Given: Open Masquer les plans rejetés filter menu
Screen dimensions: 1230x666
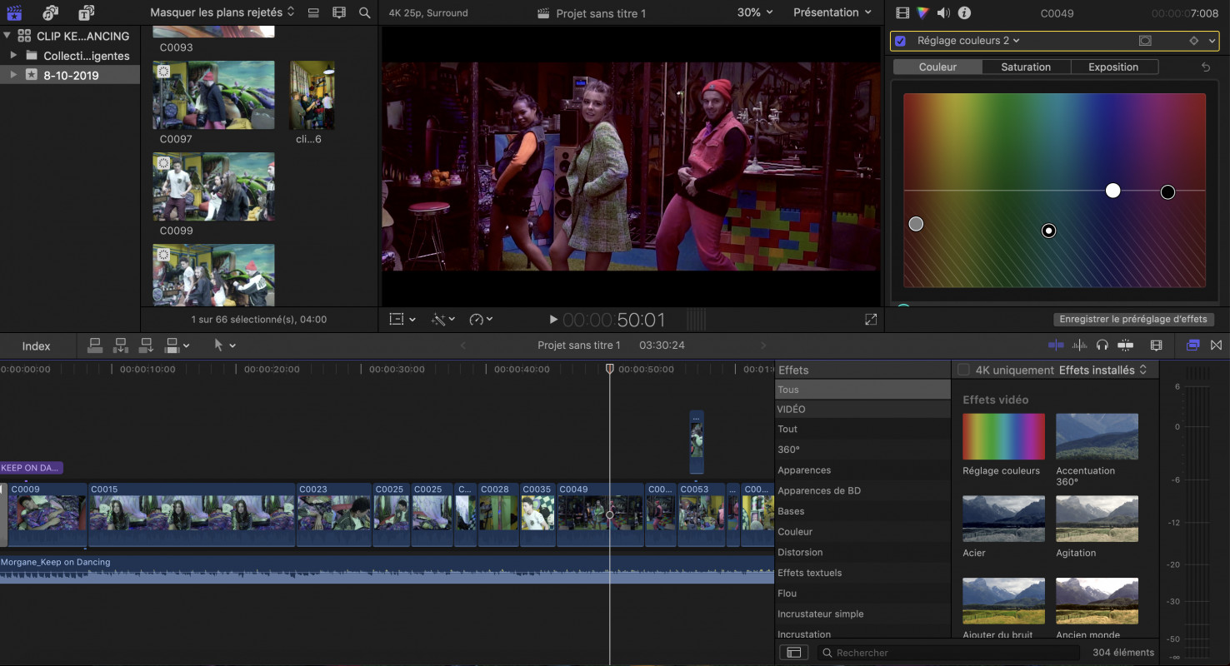Looking at the screenshot, I should (x=222, y=12).
